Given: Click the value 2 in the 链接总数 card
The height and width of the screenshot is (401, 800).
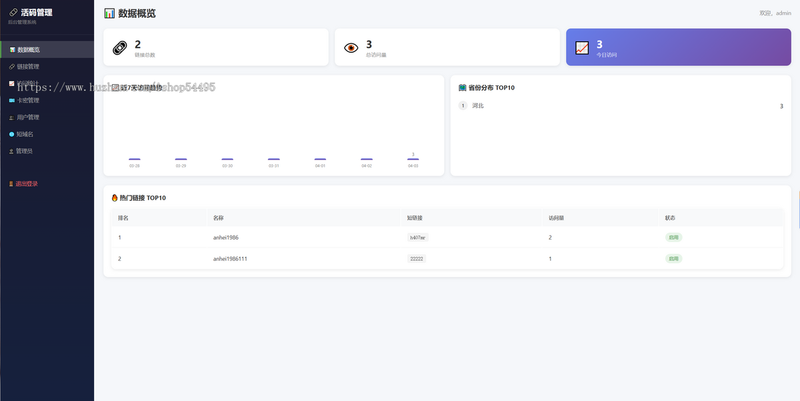Looking at the screenshot, I should click(x=138, y=44).
